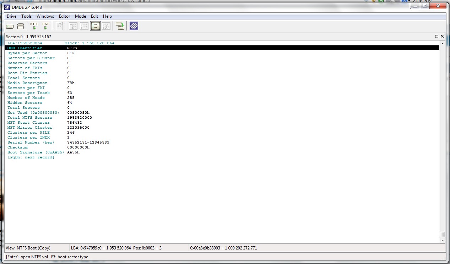Select the highlighted OEM identifier row

point(222,48)
